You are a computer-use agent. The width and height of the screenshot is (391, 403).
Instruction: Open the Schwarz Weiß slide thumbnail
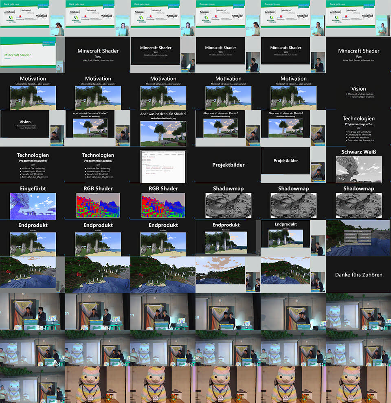click(358, 164)
